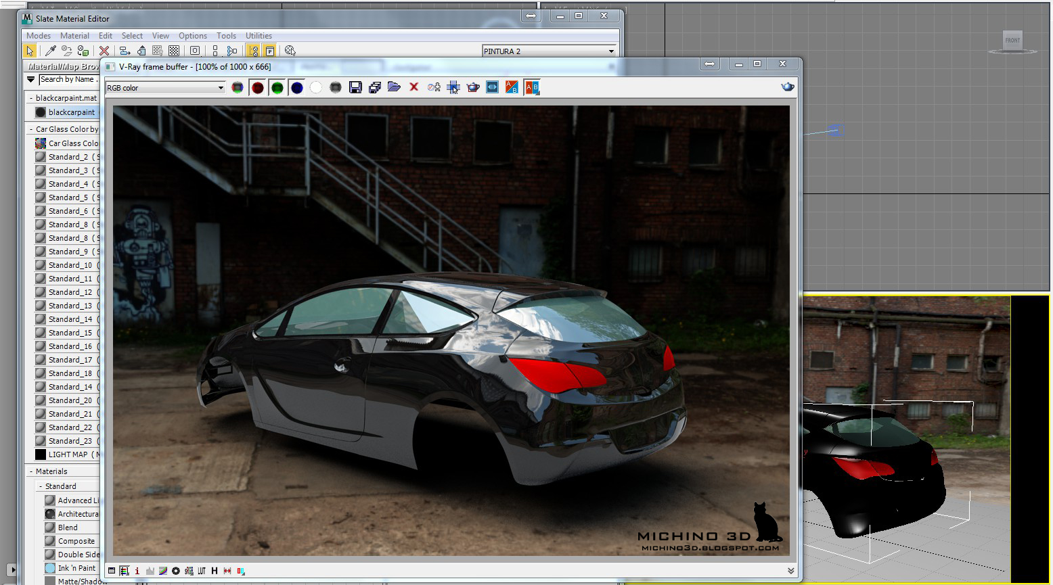The width and height of the screenshot is (1053, 585).
Task: Click the A/B horizontal compare icon
Action: point(512,87)
